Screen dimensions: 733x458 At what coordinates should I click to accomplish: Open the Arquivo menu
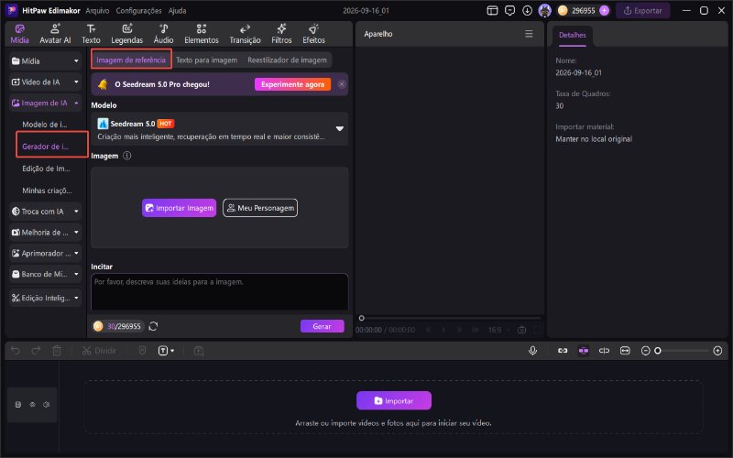pos(97,10)
